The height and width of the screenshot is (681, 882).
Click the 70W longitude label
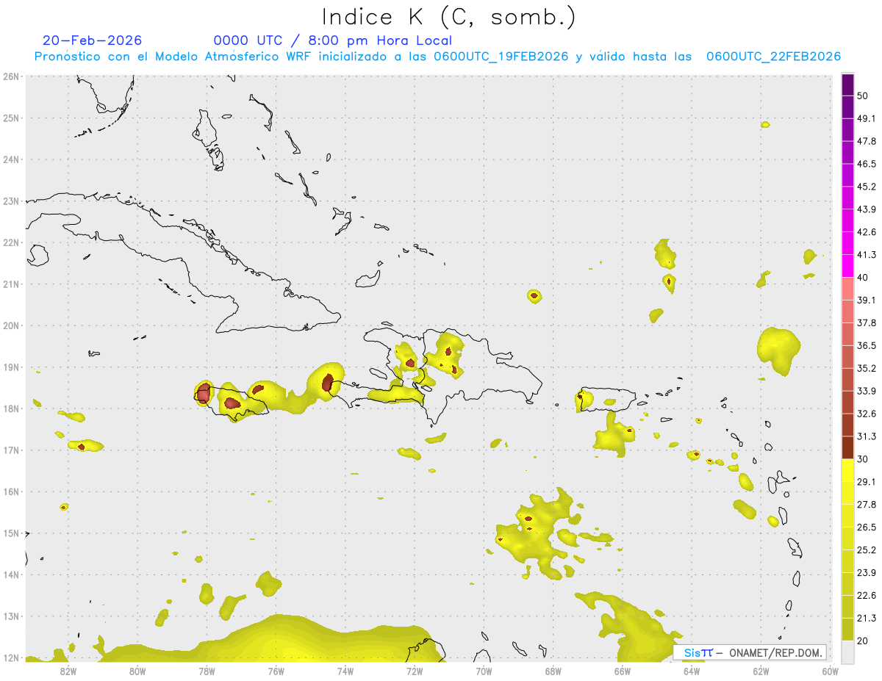coord(484,670)
